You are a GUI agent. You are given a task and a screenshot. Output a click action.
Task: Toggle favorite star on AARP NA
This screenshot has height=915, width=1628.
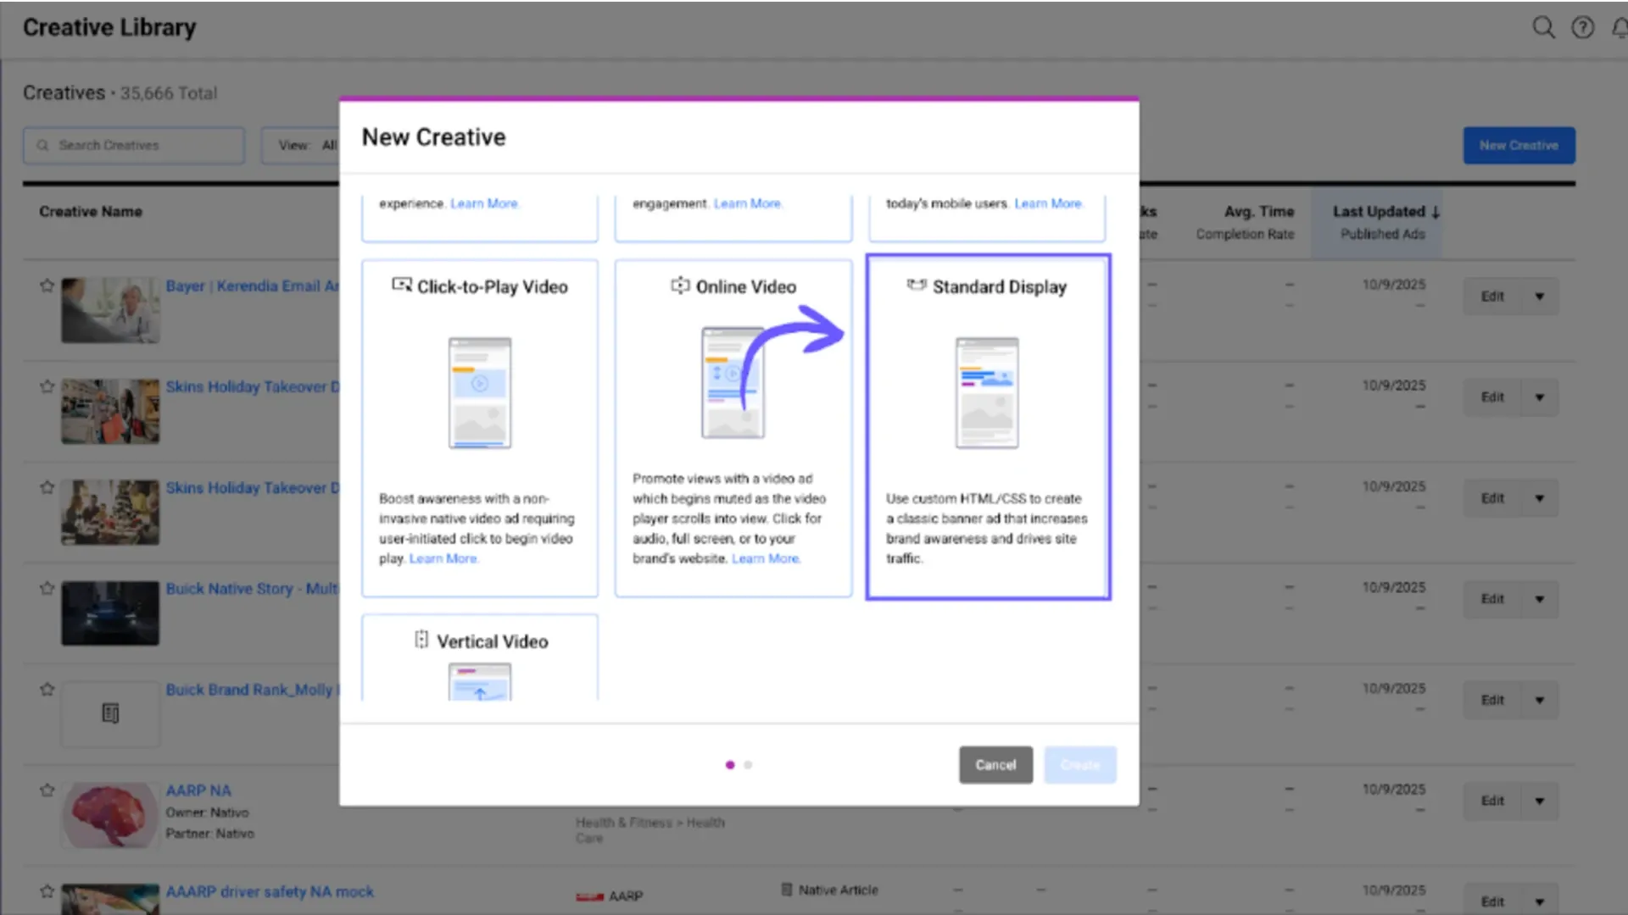(47, 790)
